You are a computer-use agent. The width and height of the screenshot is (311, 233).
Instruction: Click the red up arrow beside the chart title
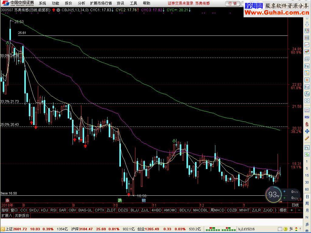pos(54,10)
